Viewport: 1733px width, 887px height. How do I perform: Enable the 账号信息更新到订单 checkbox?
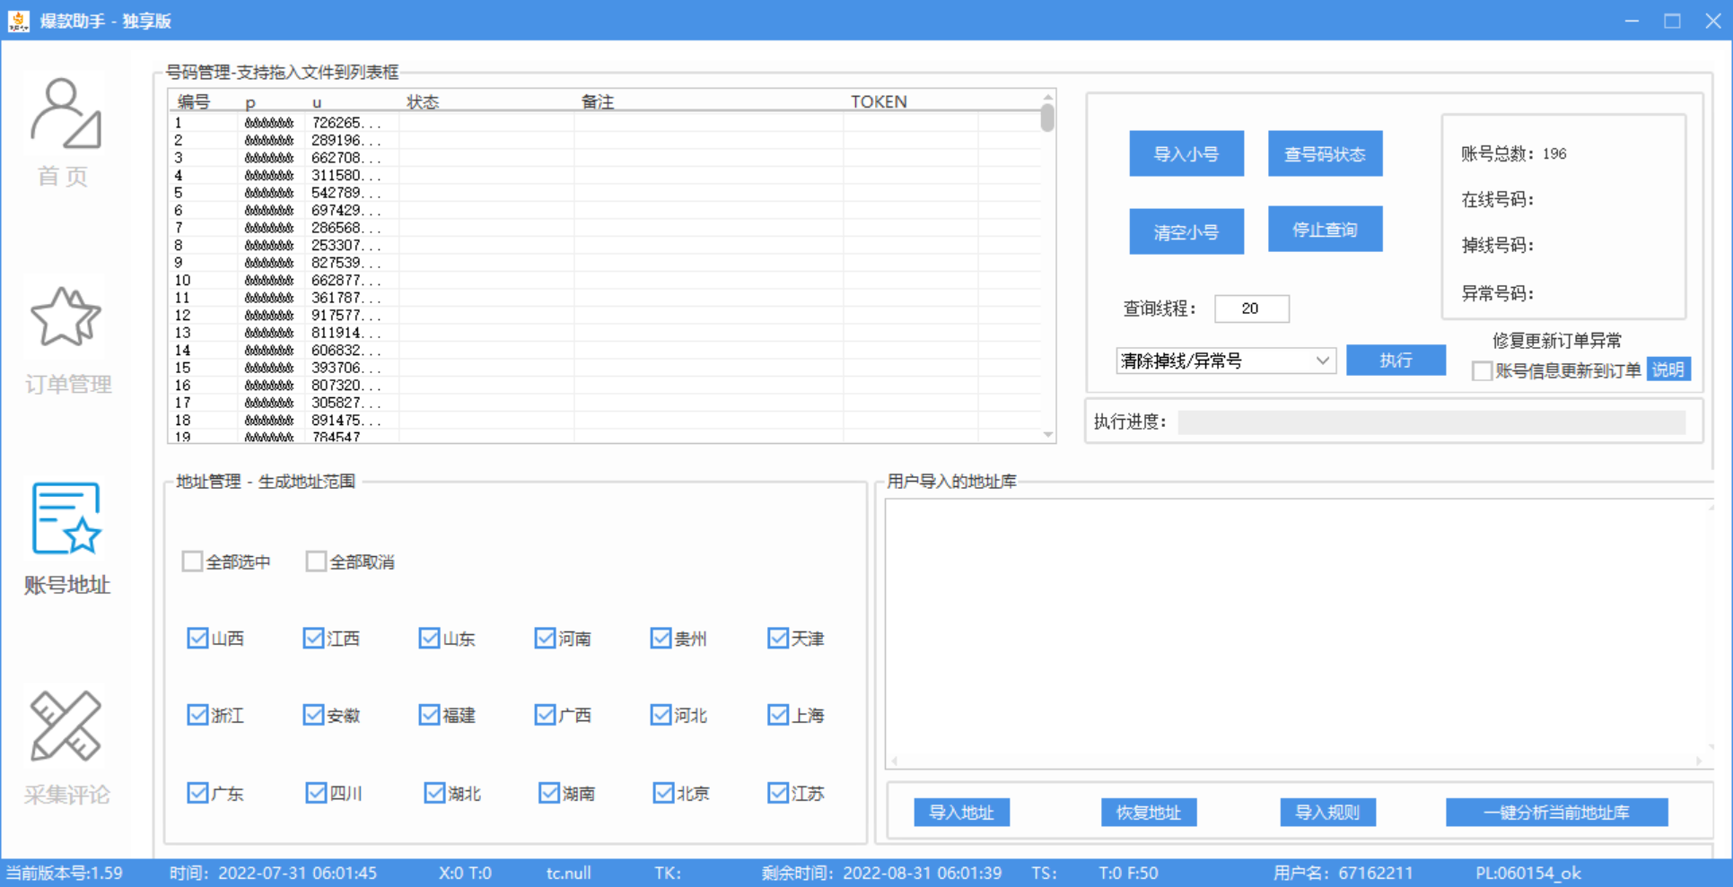[1482, 370]
